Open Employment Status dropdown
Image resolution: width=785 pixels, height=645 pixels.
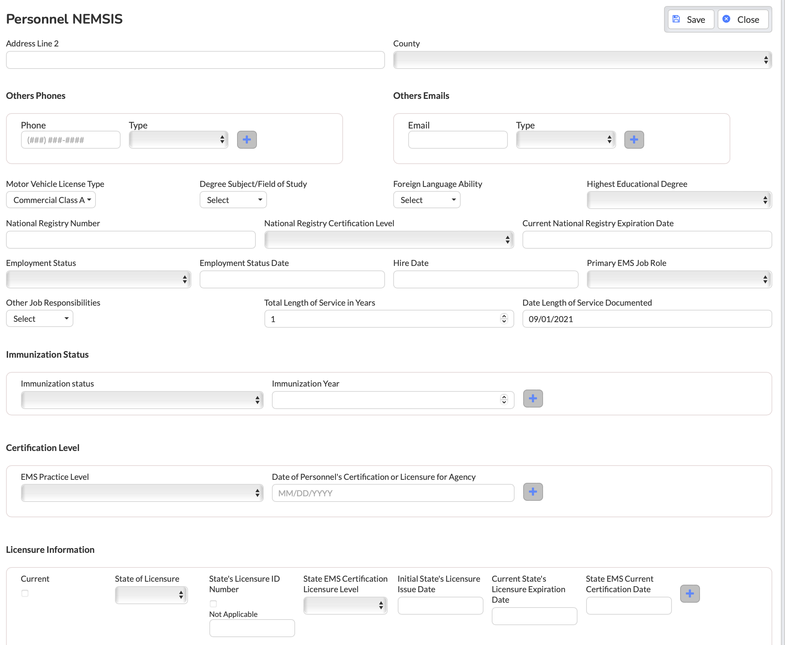coord(98,279)
